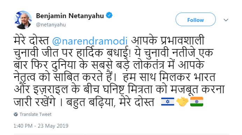Screen dimensions: 242x135
Task: Click opening words मेरे दोस्त before mention
Action: tap(31, 41)
